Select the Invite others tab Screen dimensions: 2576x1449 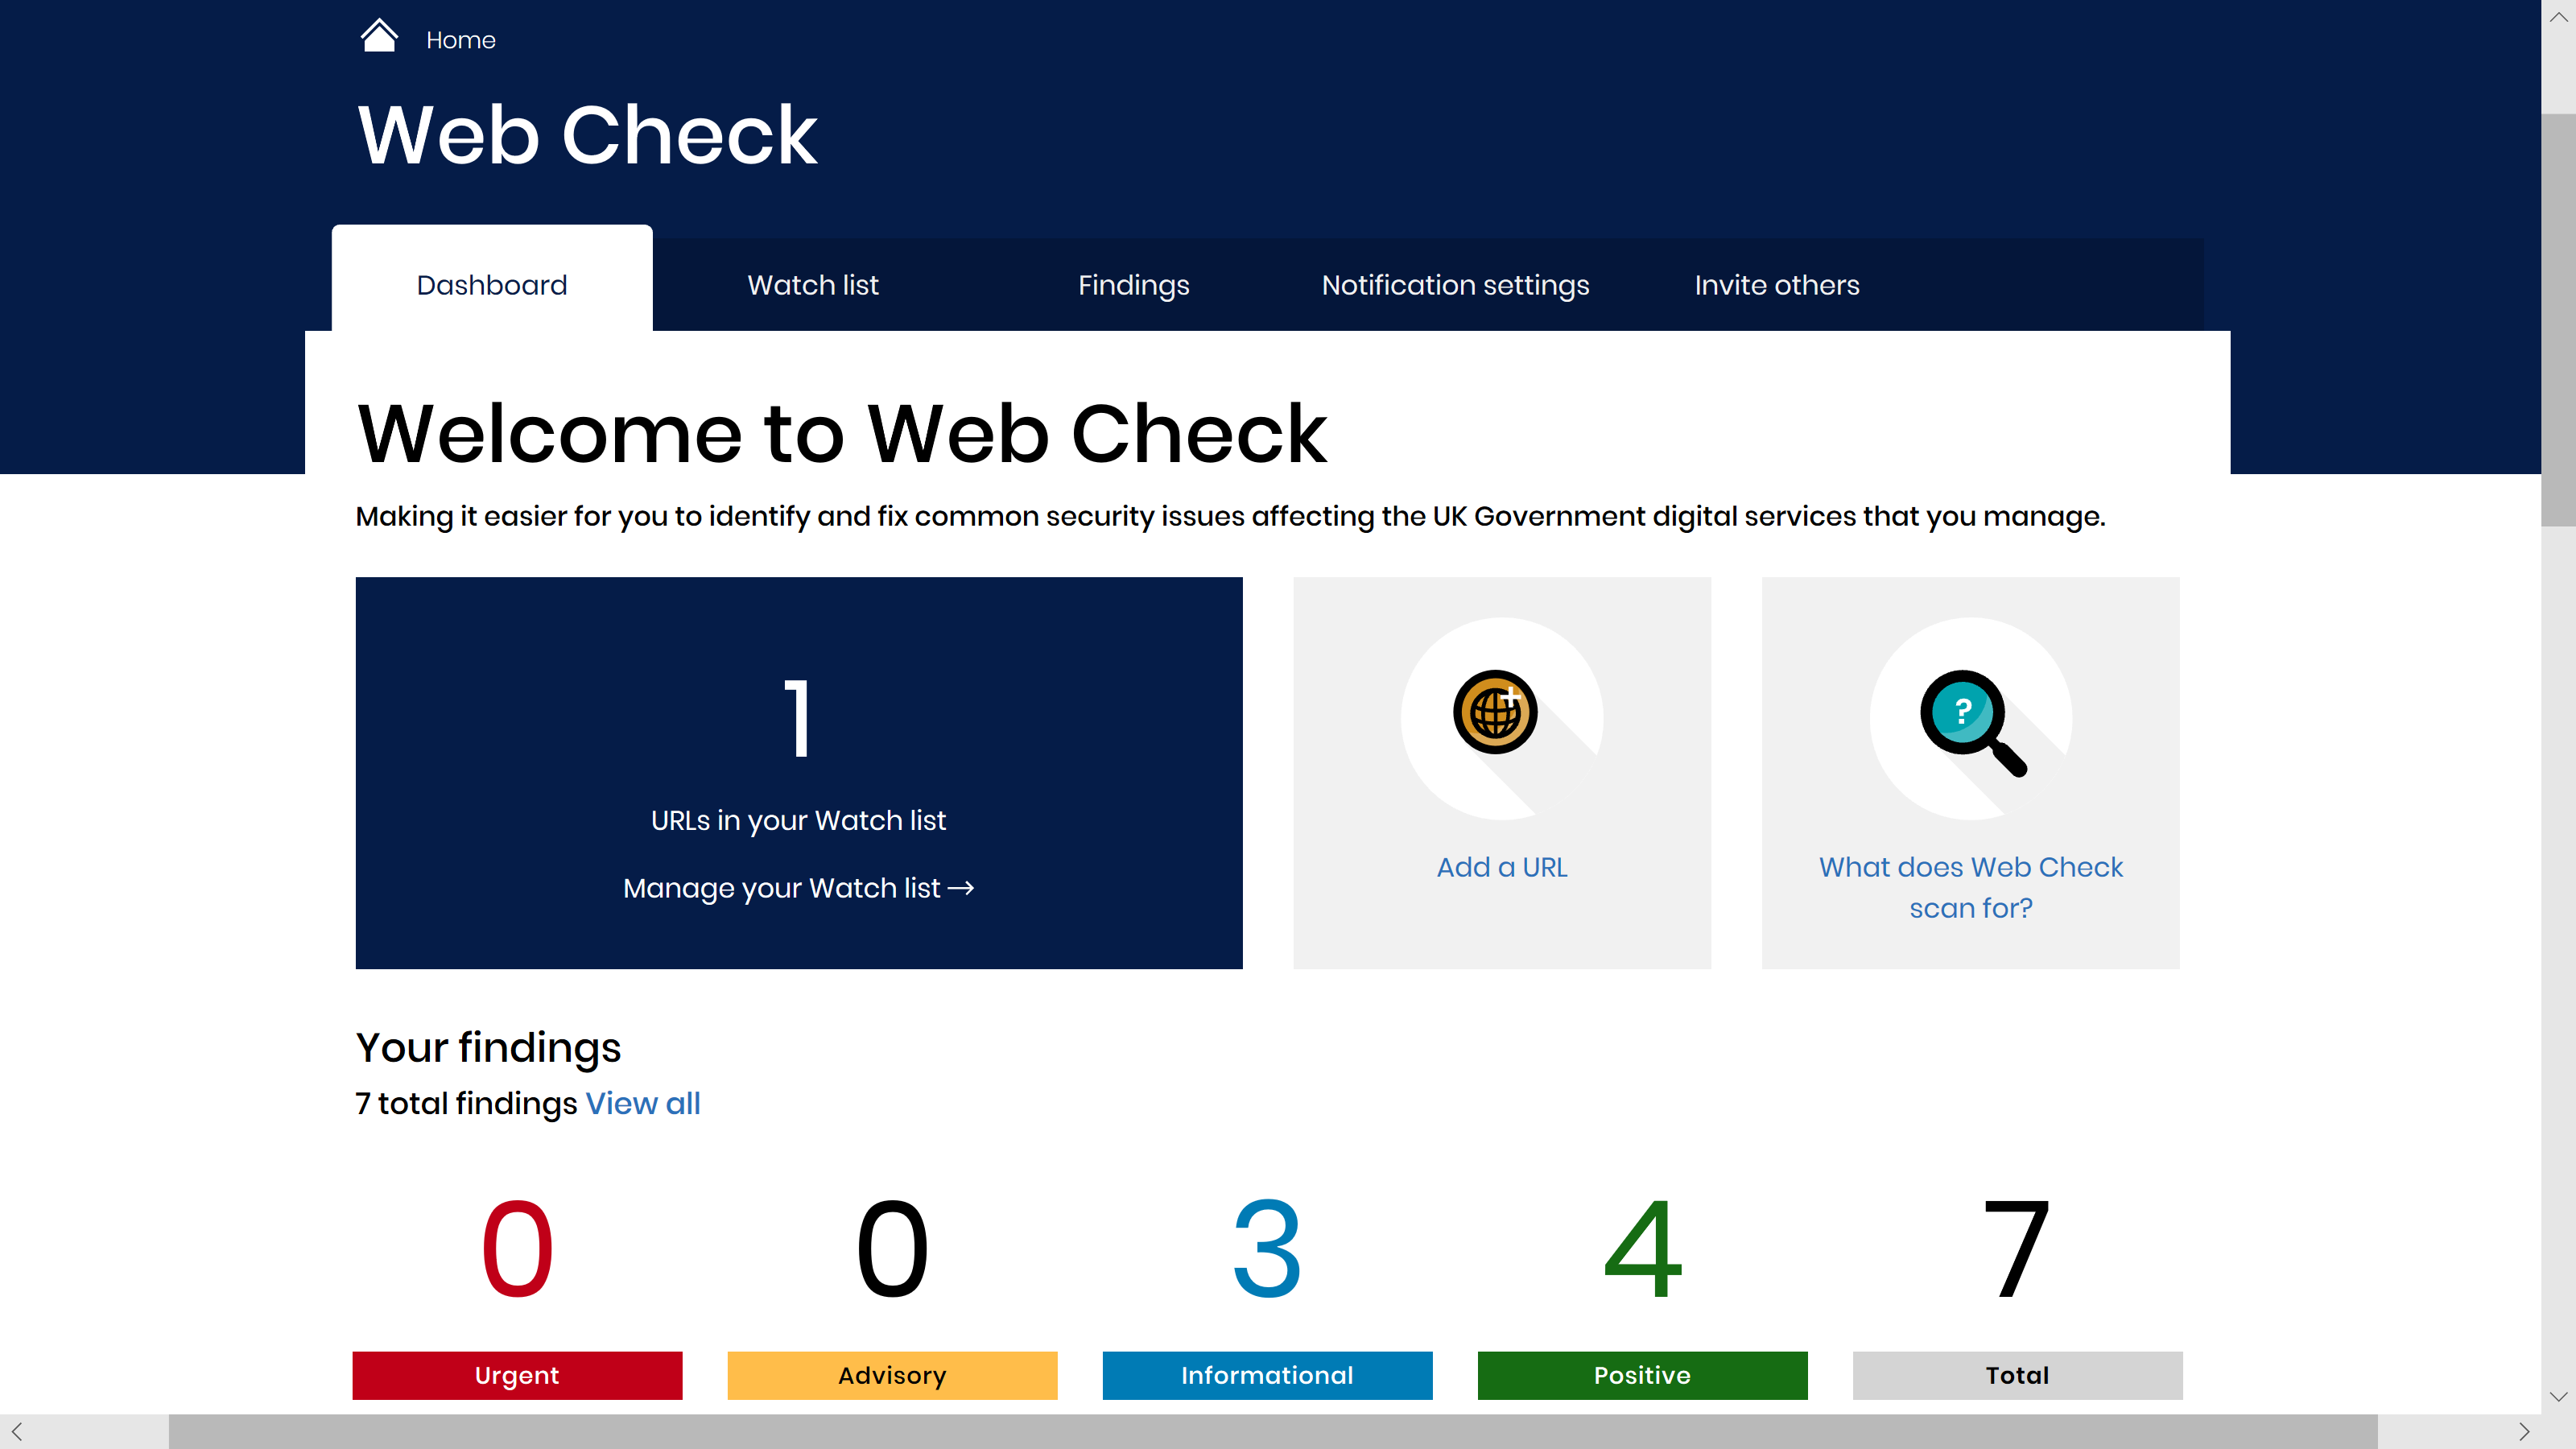pyautogui.click(x=1776, y=285)
